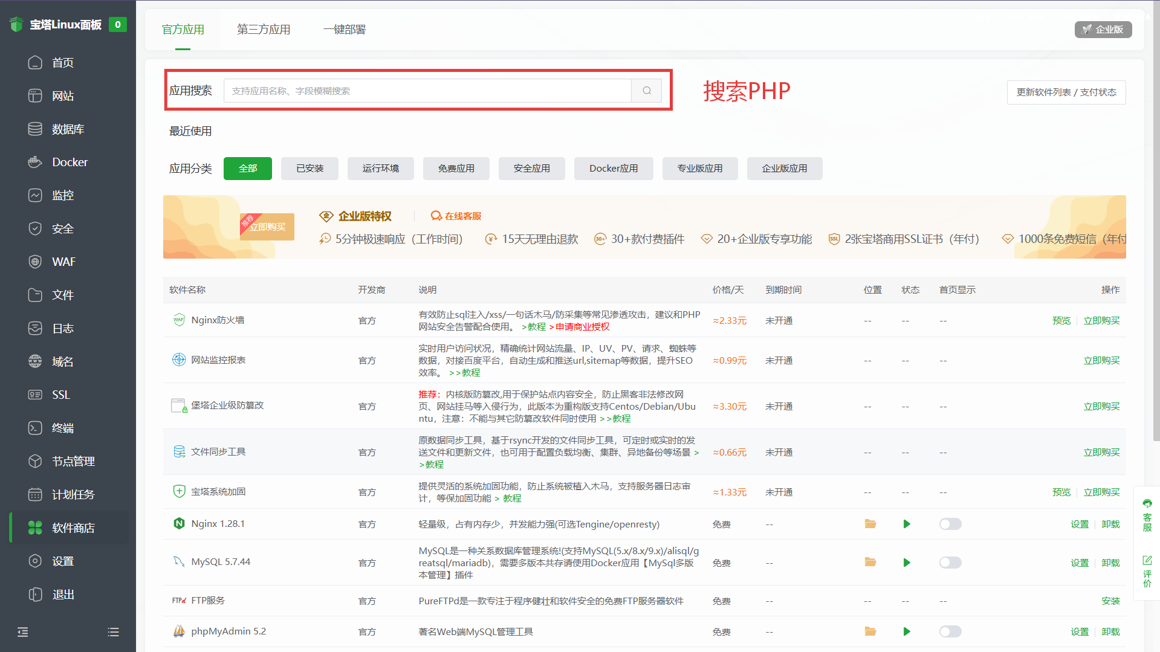Enable the MySQL 5.7.44 toggle switch
The width and height of the screenshot is (1160, 652).
tap(950, 563)
